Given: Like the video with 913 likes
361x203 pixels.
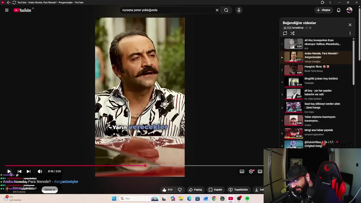Looking at the screenshot, I should [x=167, y=190].
